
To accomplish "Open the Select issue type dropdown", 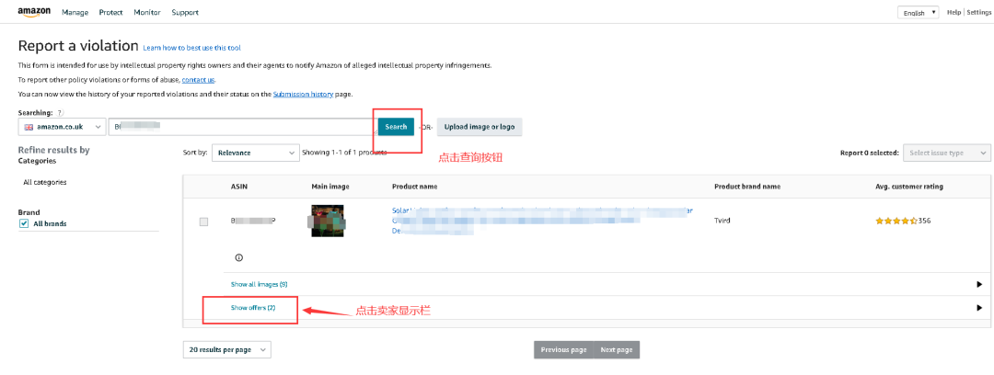I will [947, 153].
